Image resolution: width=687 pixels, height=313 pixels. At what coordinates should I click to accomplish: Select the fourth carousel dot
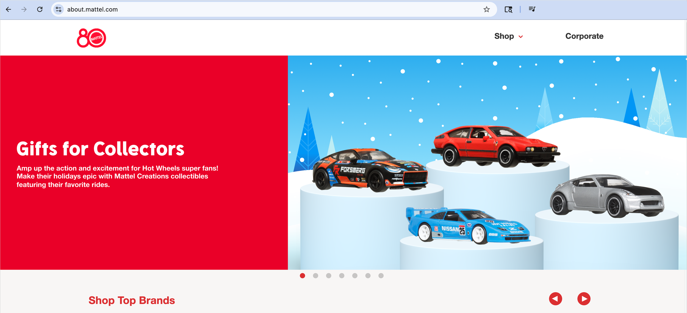pos(342,276)
